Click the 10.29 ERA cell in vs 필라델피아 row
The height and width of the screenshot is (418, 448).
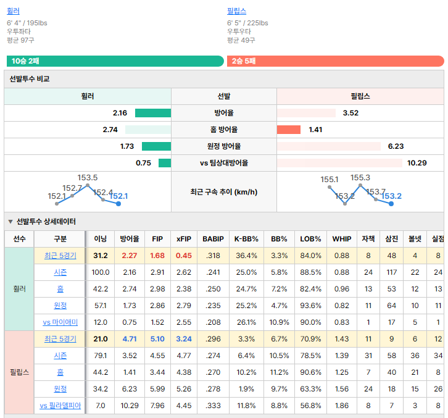click(130, 406)
